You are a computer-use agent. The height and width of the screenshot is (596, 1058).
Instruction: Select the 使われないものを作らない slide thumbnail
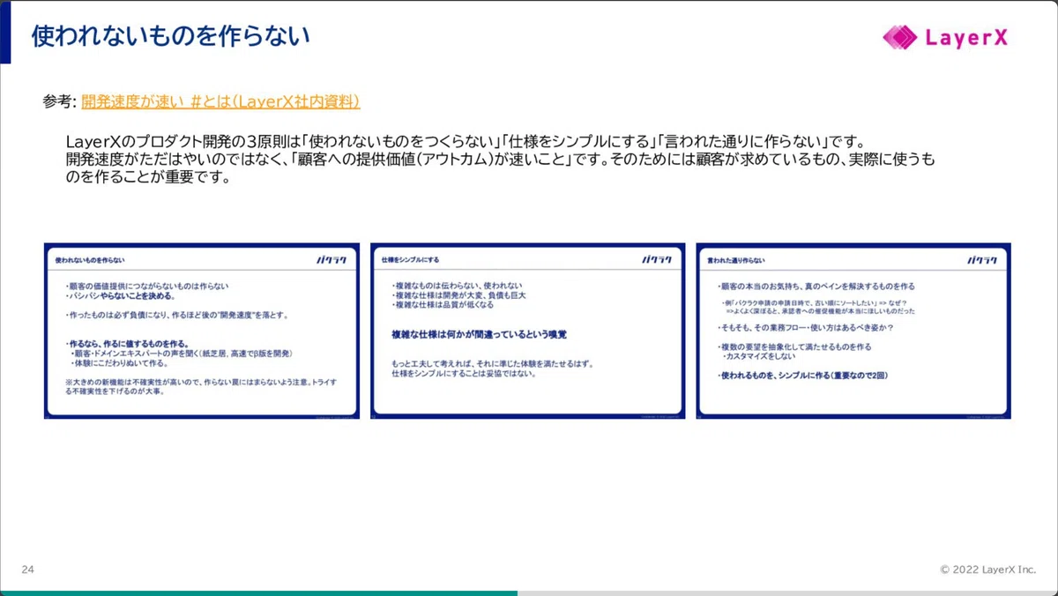202,331
